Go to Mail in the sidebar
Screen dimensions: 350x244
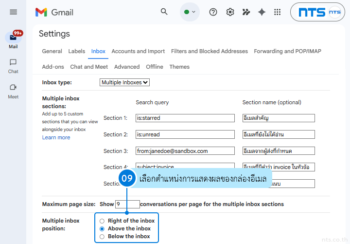tap(13, 40)
